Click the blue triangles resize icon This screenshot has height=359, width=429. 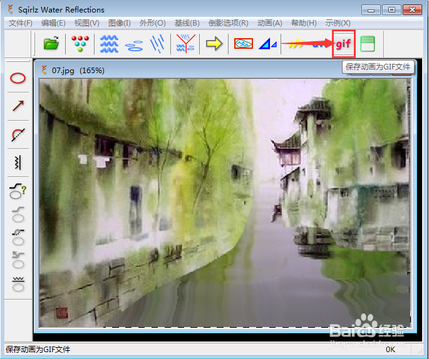(x=267, y=44)
